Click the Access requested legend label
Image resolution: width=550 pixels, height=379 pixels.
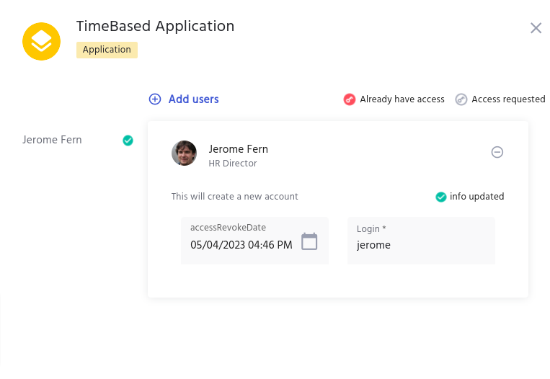pos(508,99)
